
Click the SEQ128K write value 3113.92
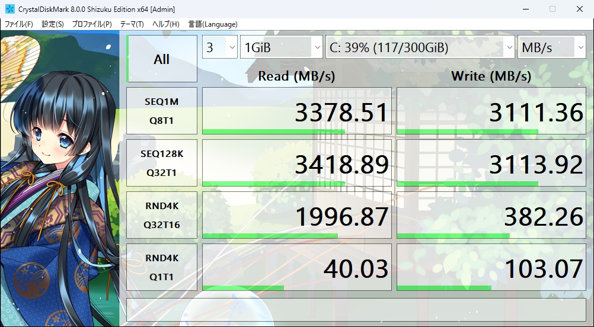491,163
